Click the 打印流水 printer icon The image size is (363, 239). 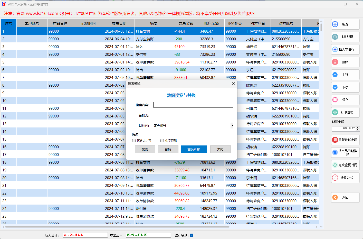click(x=335, y=112)
